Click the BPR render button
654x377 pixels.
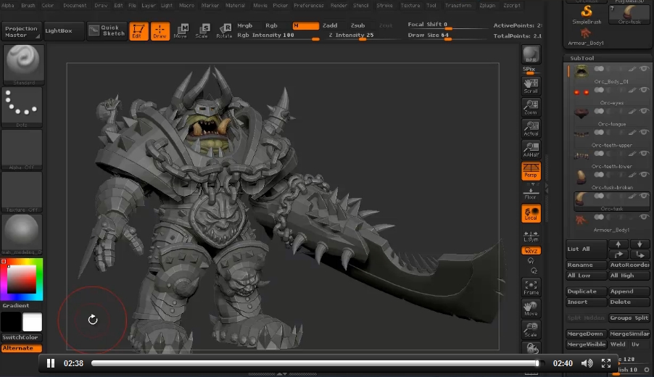tap(531, 54)
